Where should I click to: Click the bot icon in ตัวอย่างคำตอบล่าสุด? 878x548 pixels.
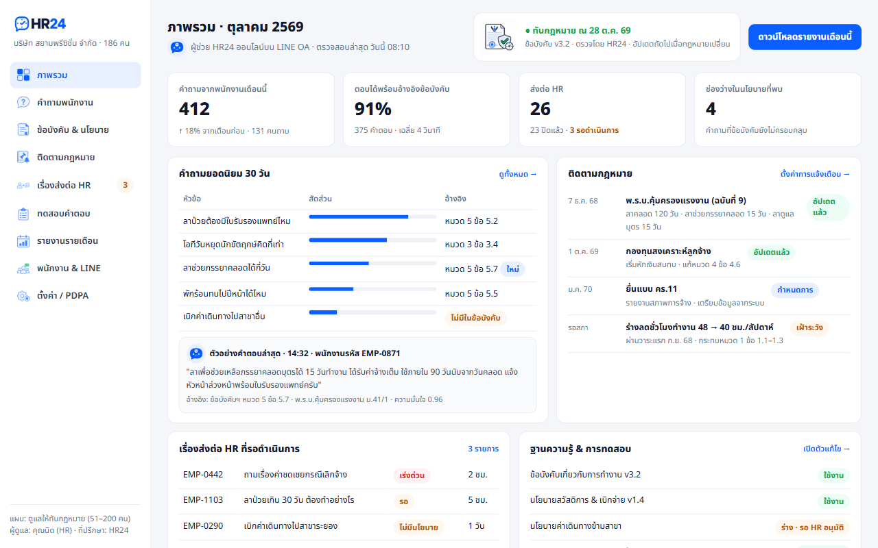coord(196,353)
